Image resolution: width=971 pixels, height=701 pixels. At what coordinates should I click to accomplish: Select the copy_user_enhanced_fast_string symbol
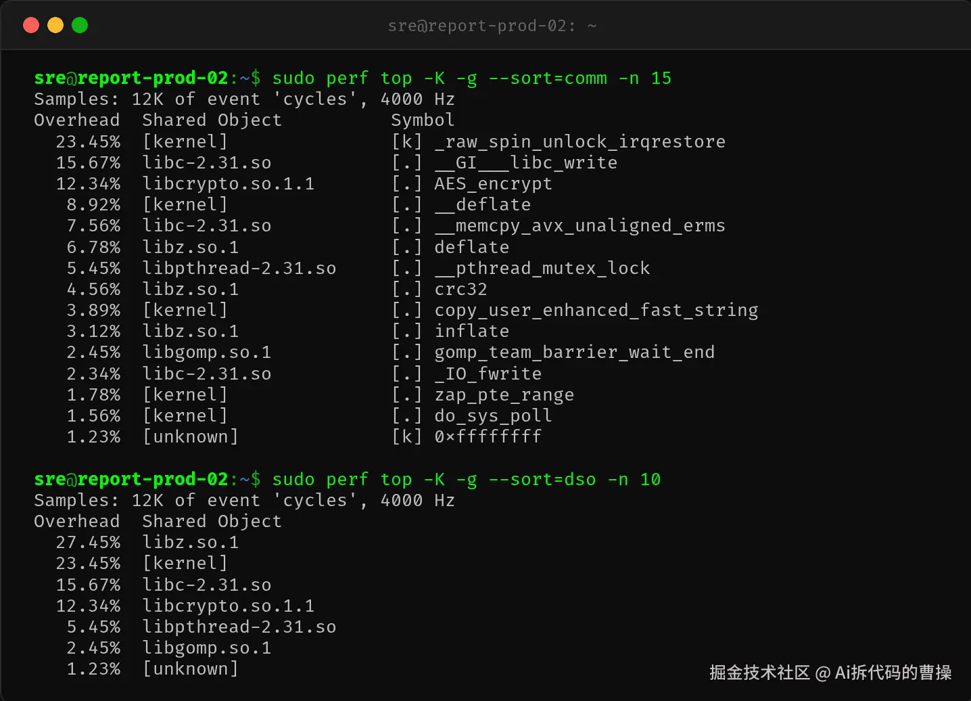pyautogui.click(x=596, y=310)
